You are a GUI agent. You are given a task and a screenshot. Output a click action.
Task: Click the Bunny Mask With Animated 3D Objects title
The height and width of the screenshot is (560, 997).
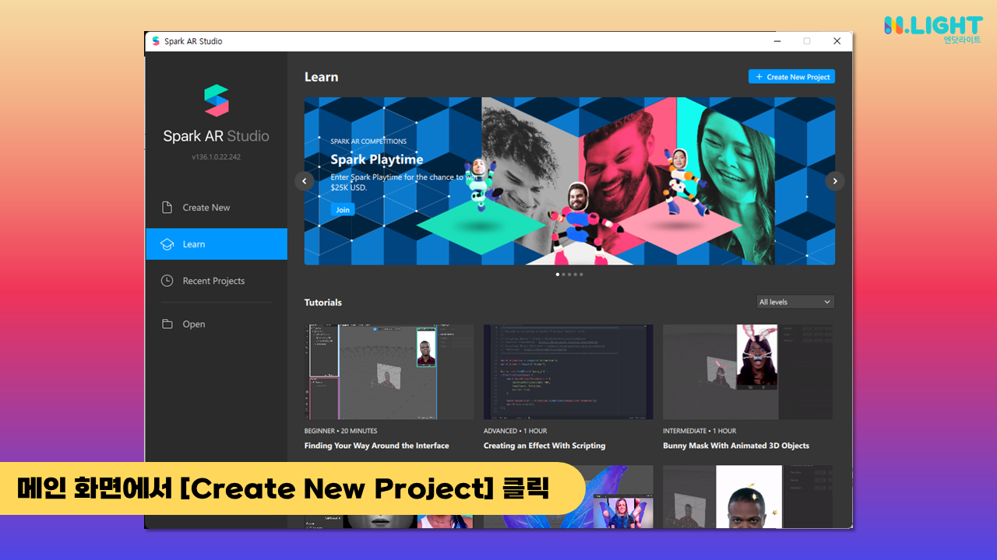coord(736,446)
